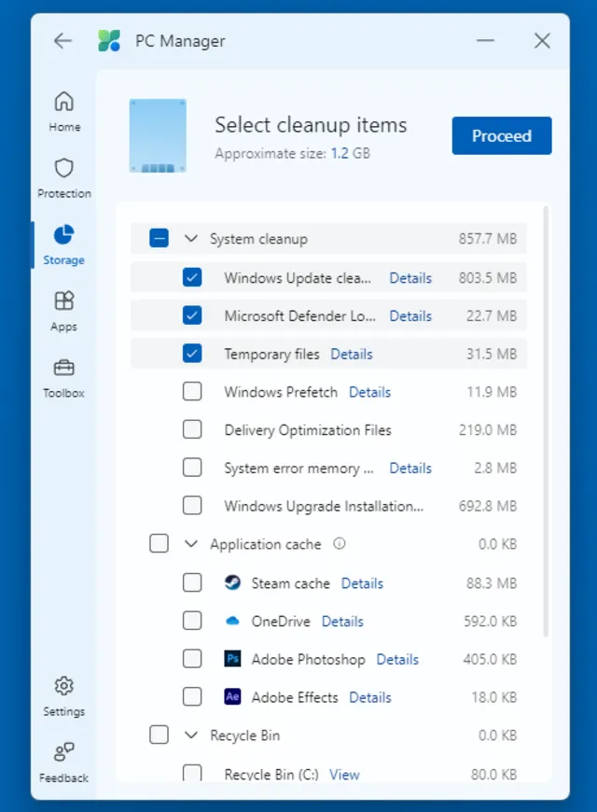Open the Protection shield page
Image resolution: width=597 pixels, height=812 pixels.
click(x=64, y=177)
